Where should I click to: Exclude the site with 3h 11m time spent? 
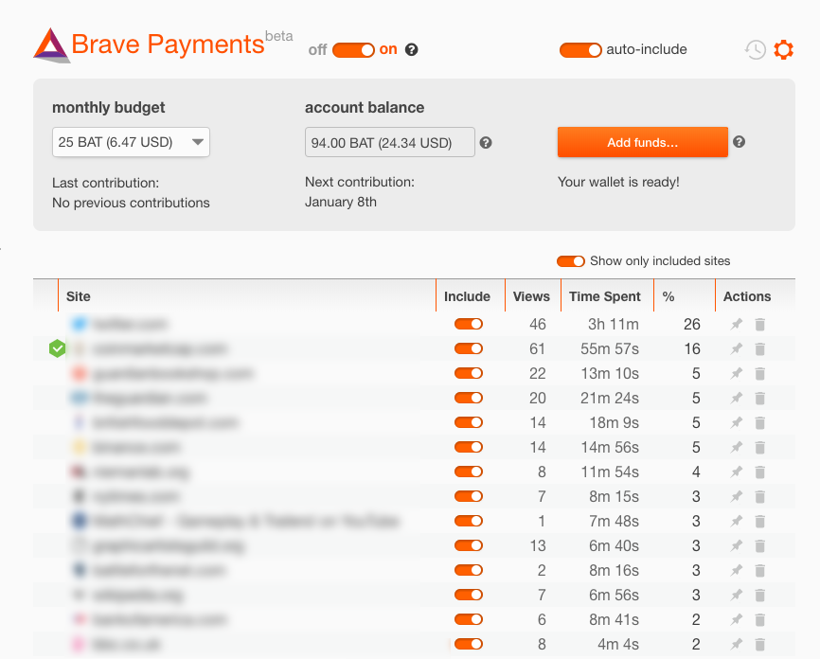[469, 324]
